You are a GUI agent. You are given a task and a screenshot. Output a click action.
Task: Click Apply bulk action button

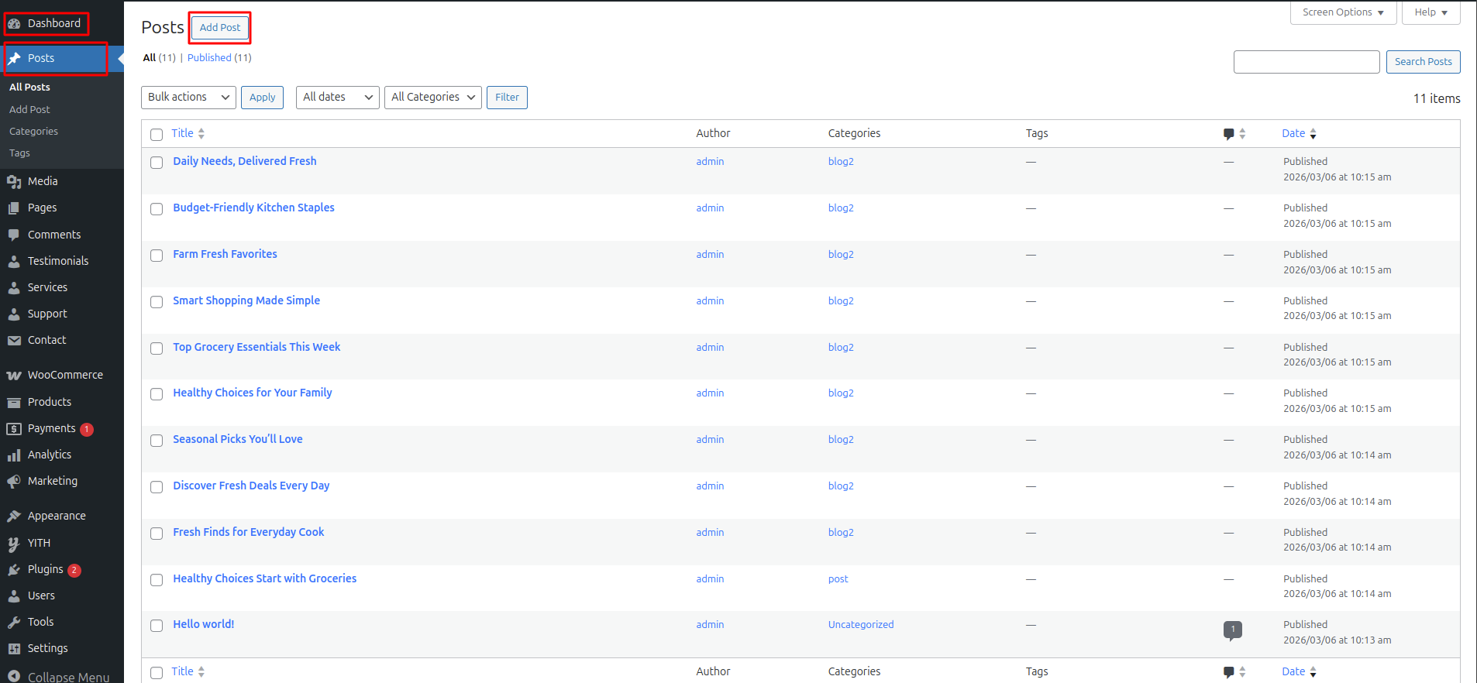click(262, 98)
